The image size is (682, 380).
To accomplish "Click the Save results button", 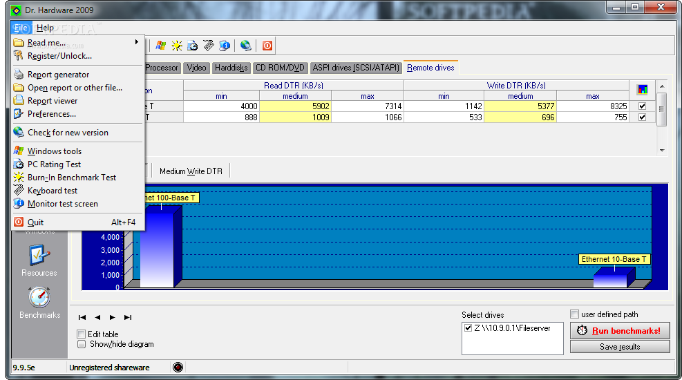I will (x=620, y=347).
